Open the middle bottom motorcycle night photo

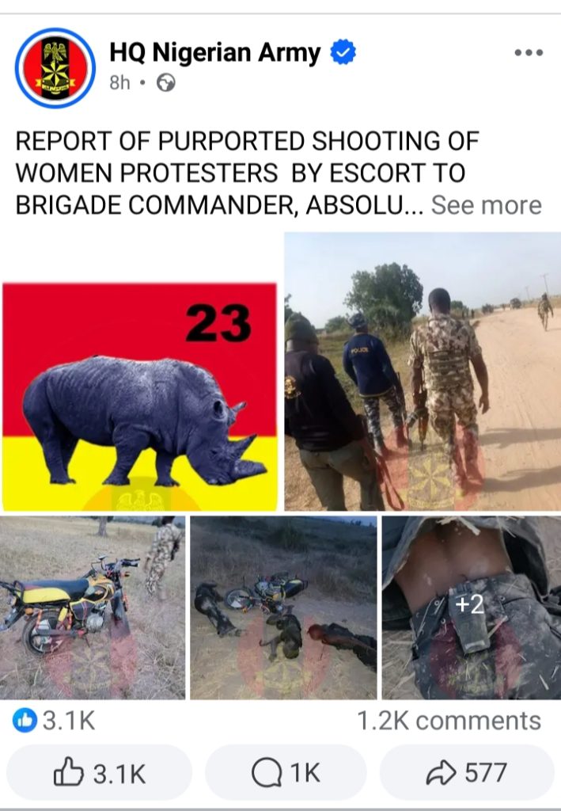(283, 607)
